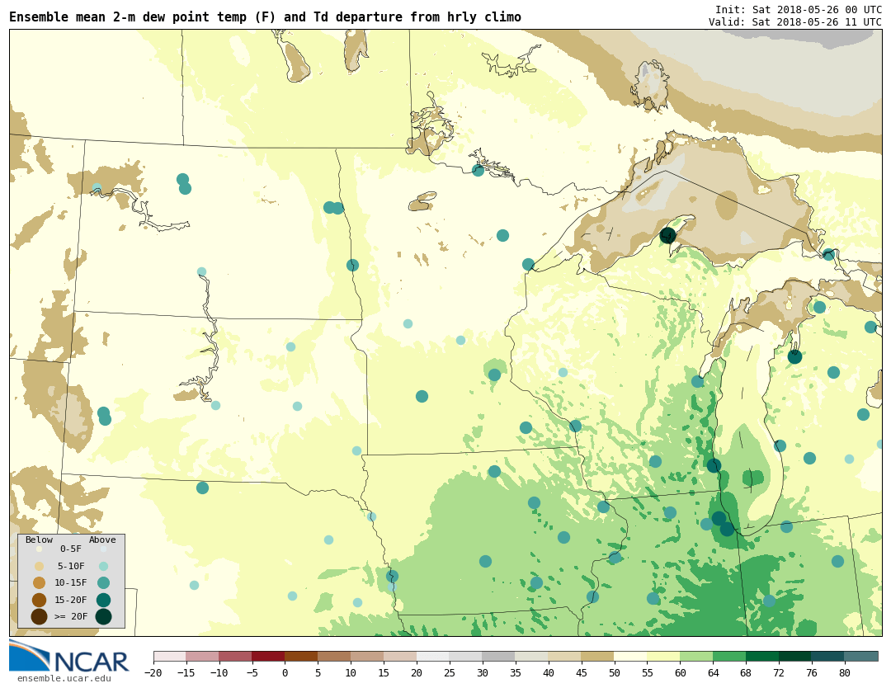Click the light teal 5-10F Above legend circle

[103, 567]
